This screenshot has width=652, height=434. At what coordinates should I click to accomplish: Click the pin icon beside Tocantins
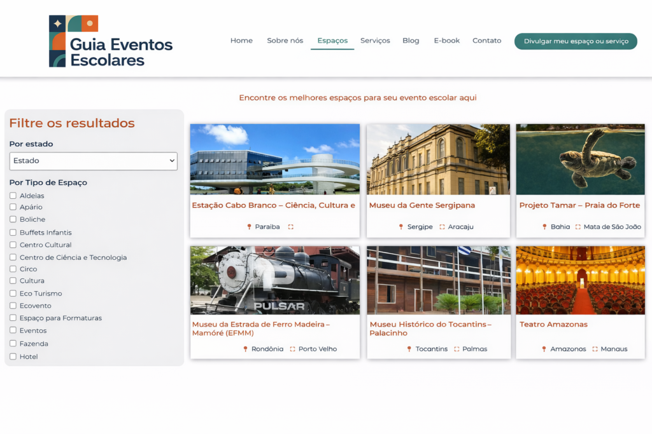409,349
